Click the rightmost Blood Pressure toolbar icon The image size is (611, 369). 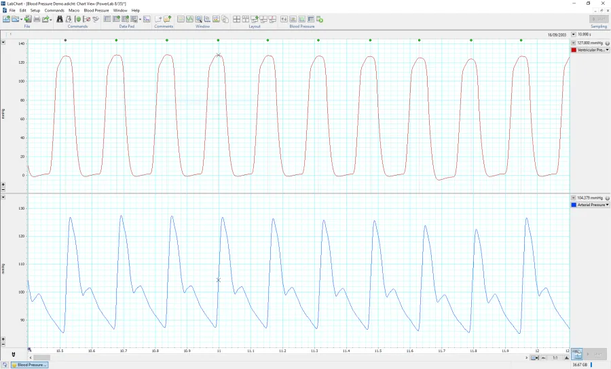pos(320,19)
